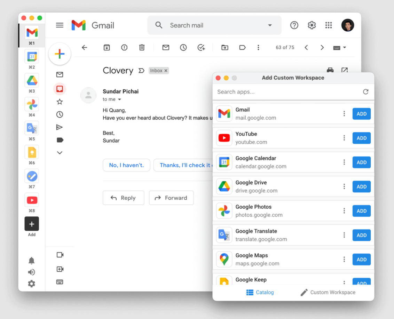This screenshot has height=319, width=394.
Task: Open Gmail main menu hamburger
Action: click(60, 25)
